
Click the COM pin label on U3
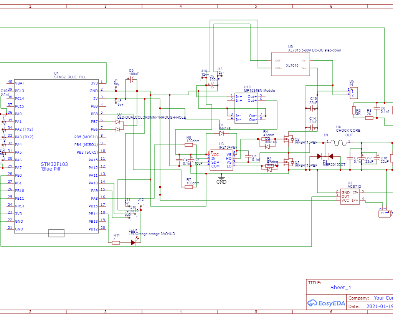click(215, 166)
